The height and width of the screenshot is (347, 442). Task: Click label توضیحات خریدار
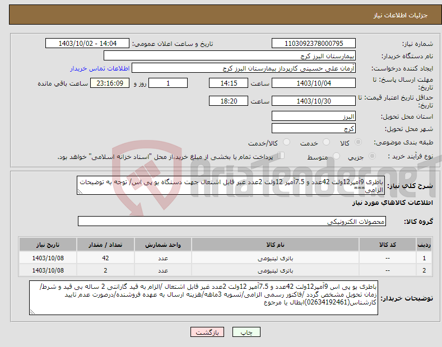click(x=407, y=298)
